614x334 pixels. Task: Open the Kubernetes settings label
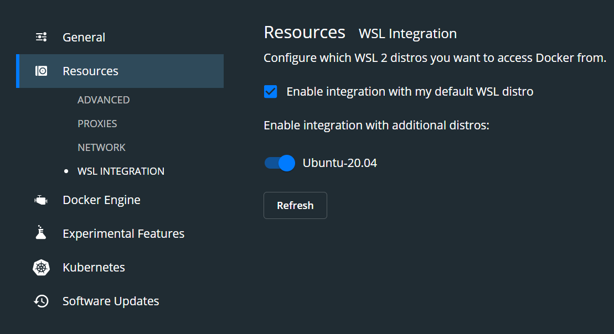click(94, 268)
